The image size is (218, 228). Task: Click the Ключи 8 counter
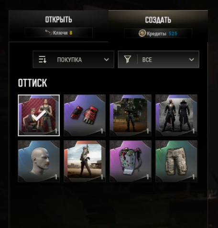58,33
